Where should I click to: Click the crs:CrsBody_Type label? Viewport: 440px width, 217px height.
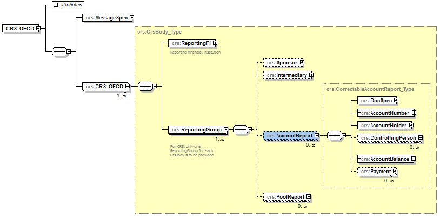[159, 32]
